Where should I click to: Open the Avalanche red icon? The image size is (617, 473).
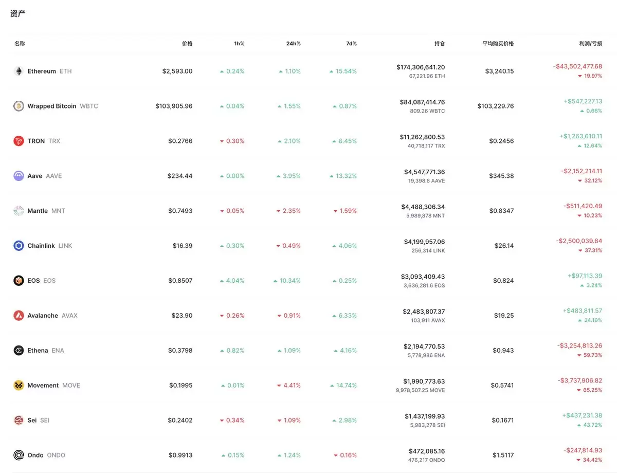[19, 316]
